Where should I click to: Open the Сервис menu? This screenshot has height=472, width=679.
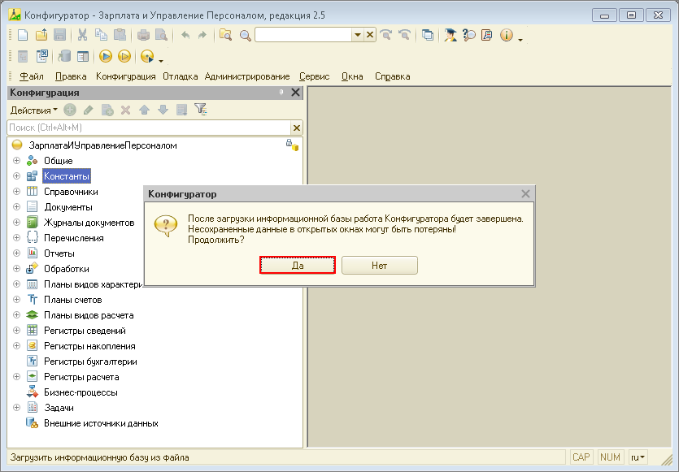pos(315,76)
